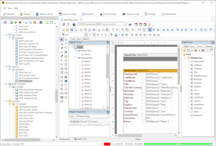The height and width of the screenshot is (146, 216).
Task: Click the font color A button
Action: [x=116, y=35]
